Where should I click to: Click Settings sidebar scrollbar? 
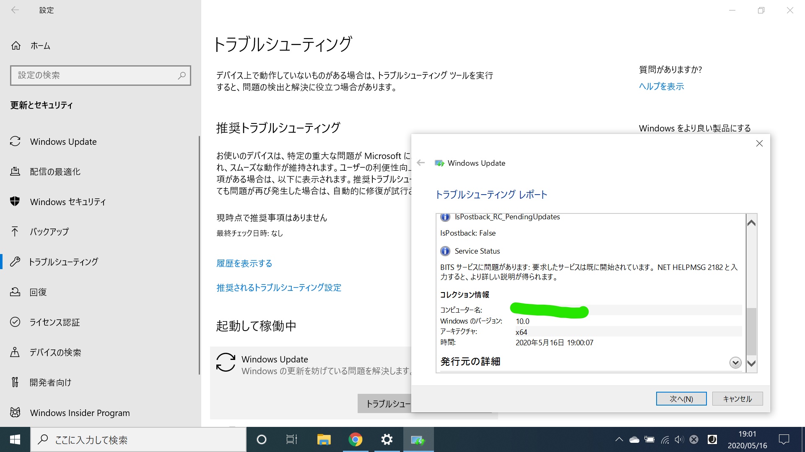click(199, 255)
